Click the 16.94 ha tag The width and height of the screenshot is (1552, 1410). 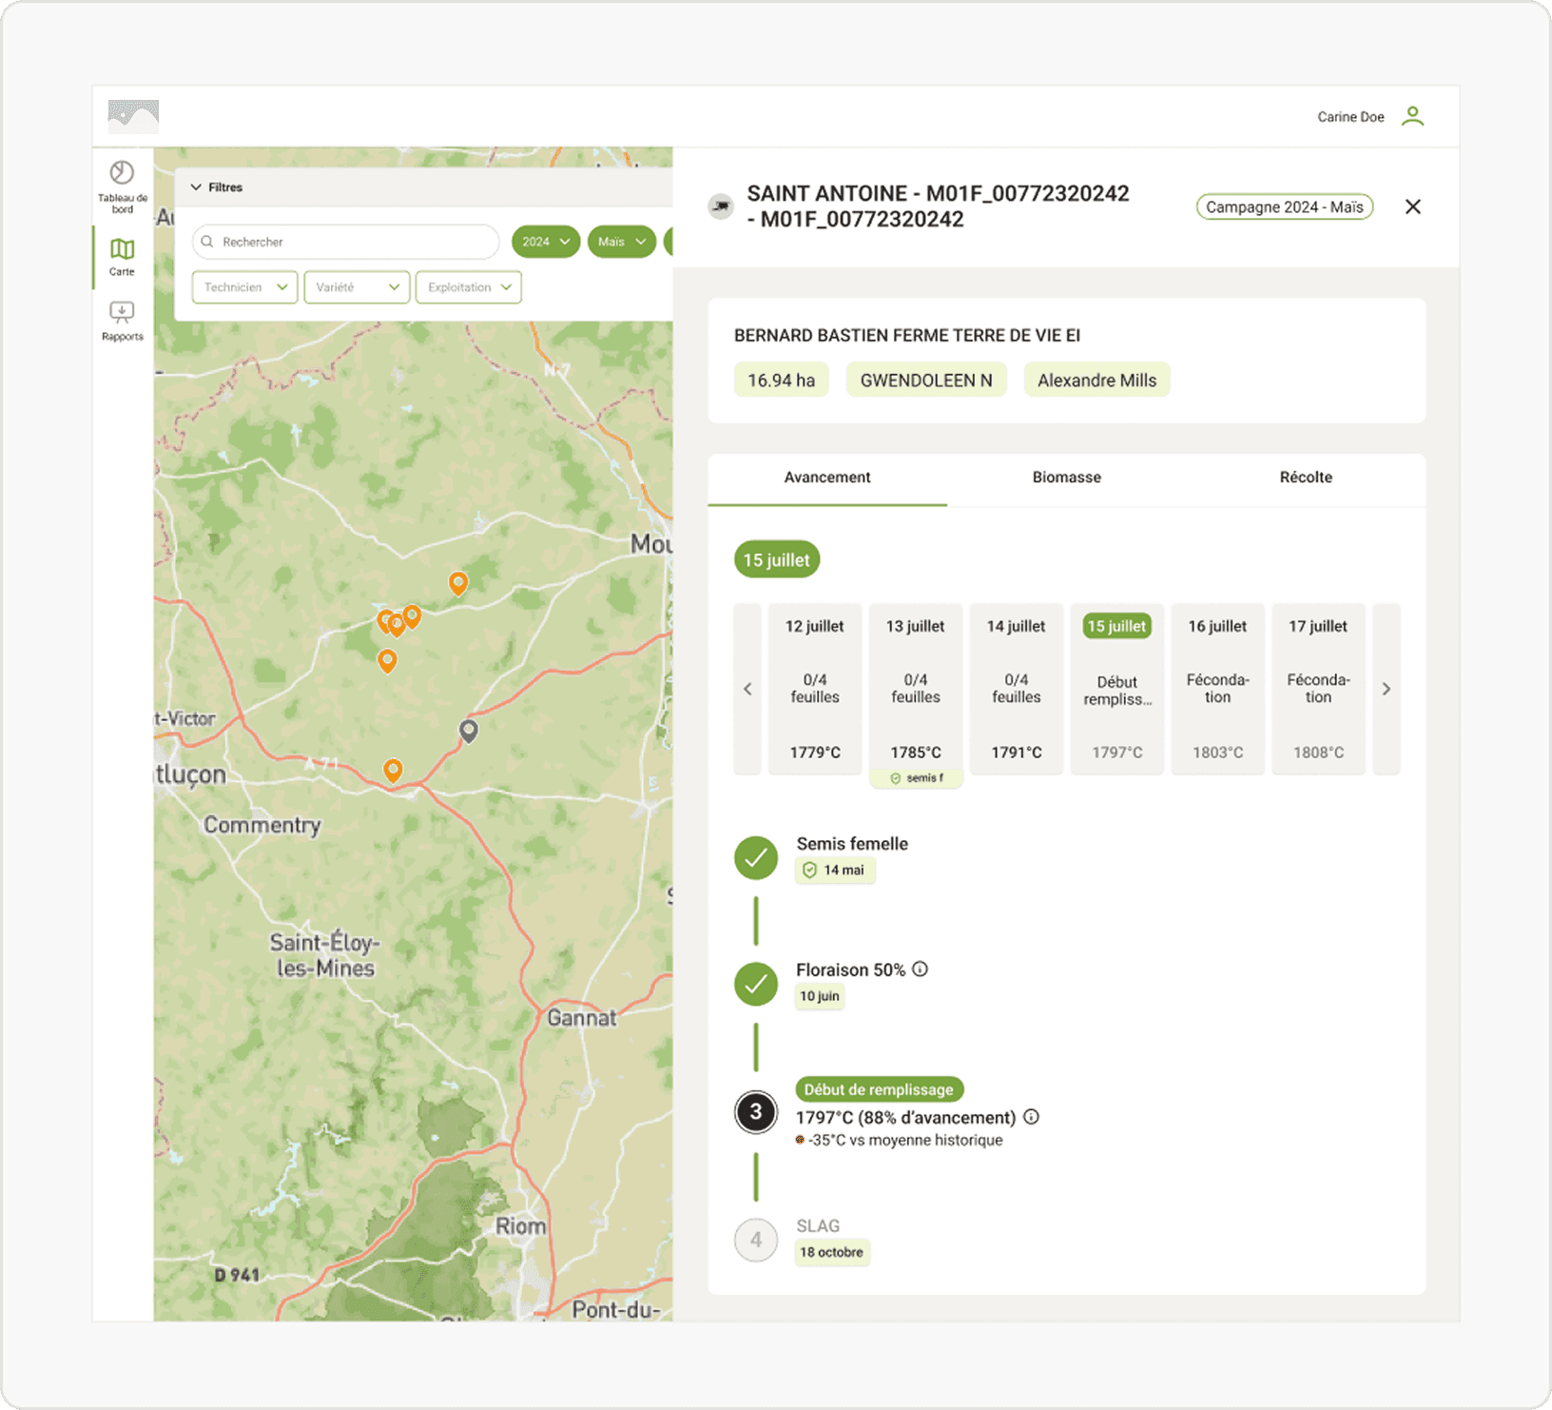point(781,381)
